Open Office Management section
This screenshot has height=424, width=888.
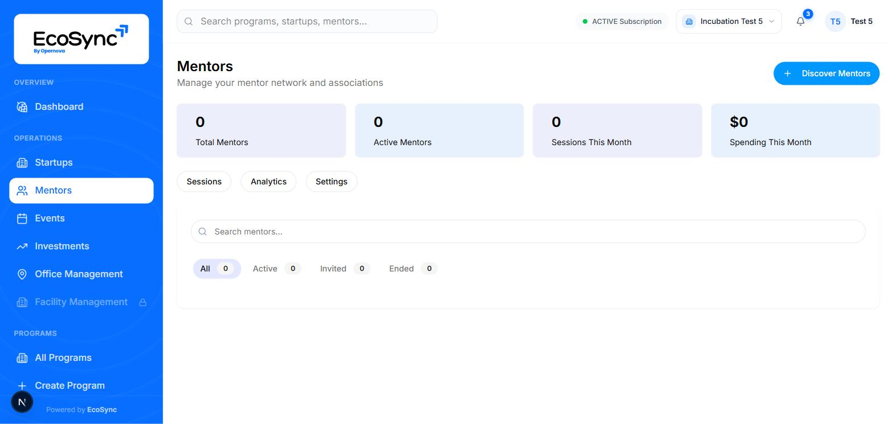coord(82,274)
